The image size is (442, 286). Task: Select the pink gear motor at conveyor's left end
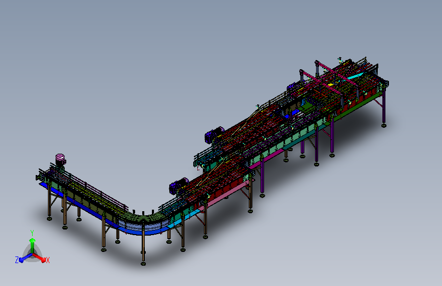(x=60, y=160)
